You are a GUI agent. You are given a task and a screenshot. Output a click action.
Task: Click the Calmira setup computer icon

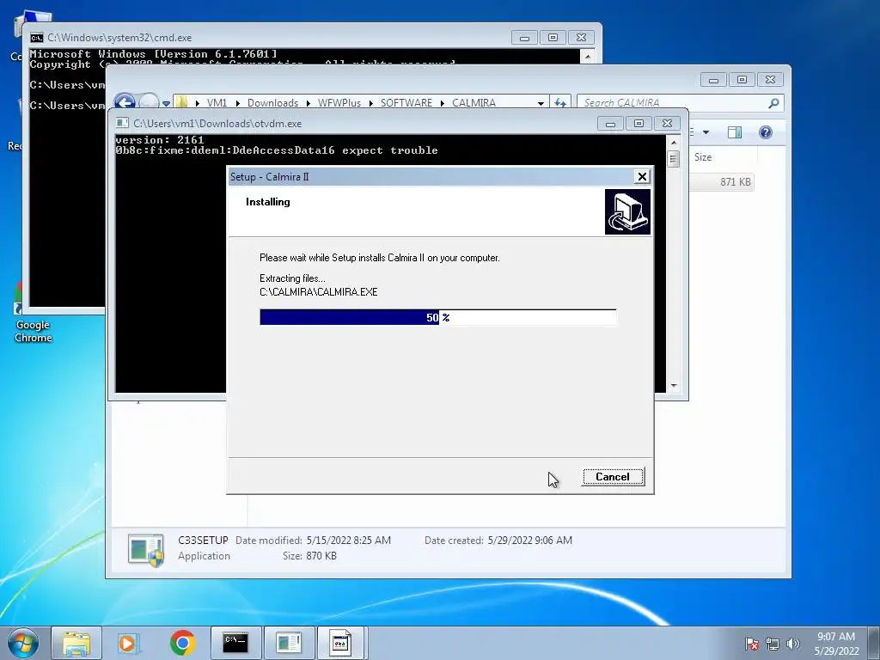click(627, 211)
